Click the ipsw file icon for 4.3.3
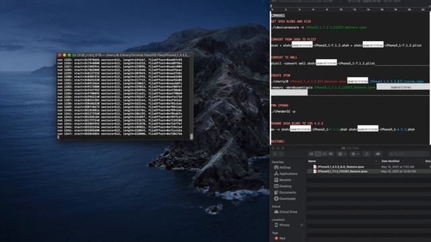 click(315, 167)
